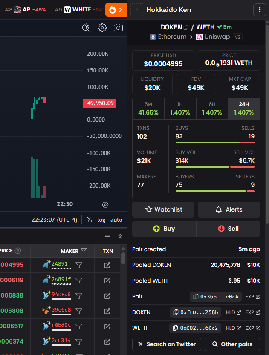Open chart settings gear icon
Viewport: 269px width, 355px height.
click(102, 28)
